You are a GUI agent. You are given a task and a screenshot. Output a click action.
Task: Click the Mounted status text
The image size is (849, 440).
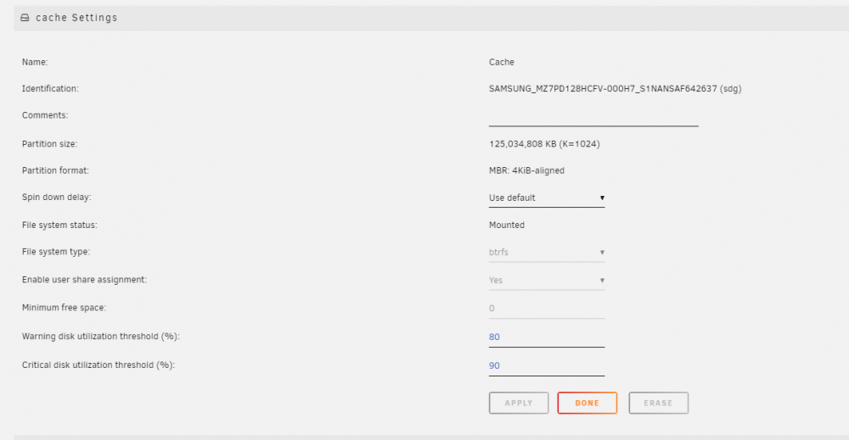coord(506,225)
